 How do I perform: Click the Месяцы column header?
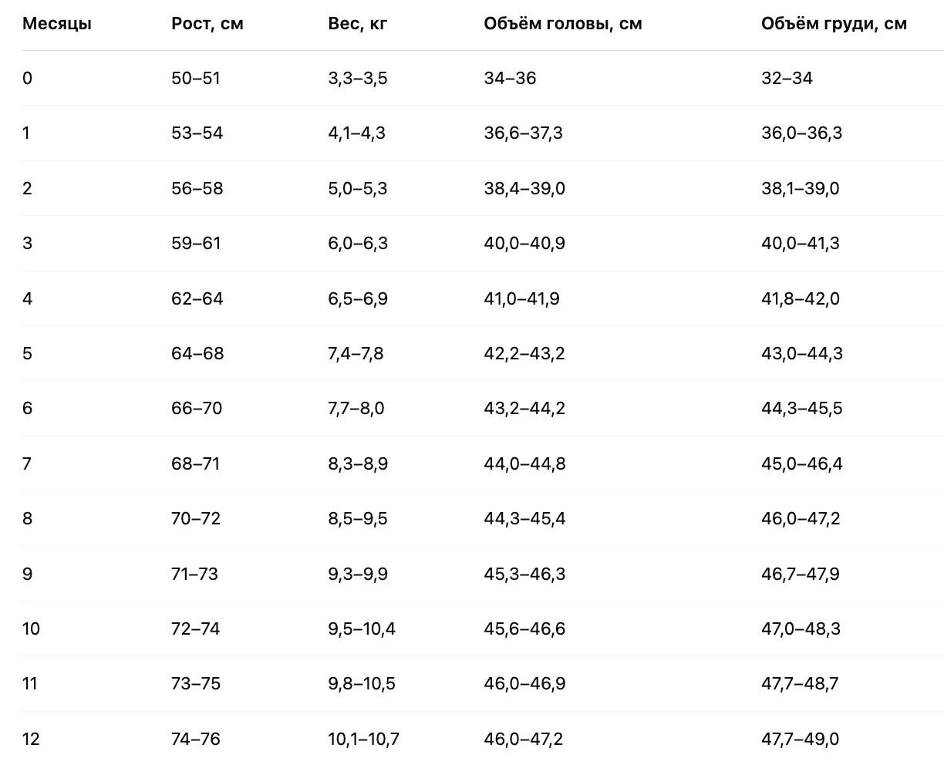pos(57,24)
